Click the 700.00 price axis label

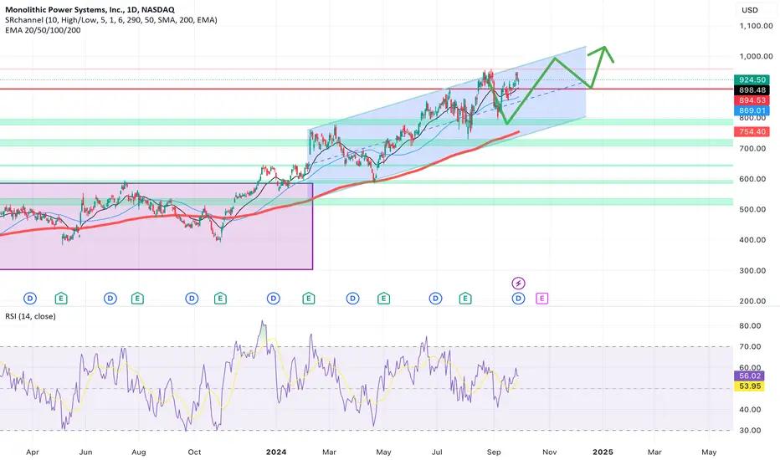coord(752,148)
